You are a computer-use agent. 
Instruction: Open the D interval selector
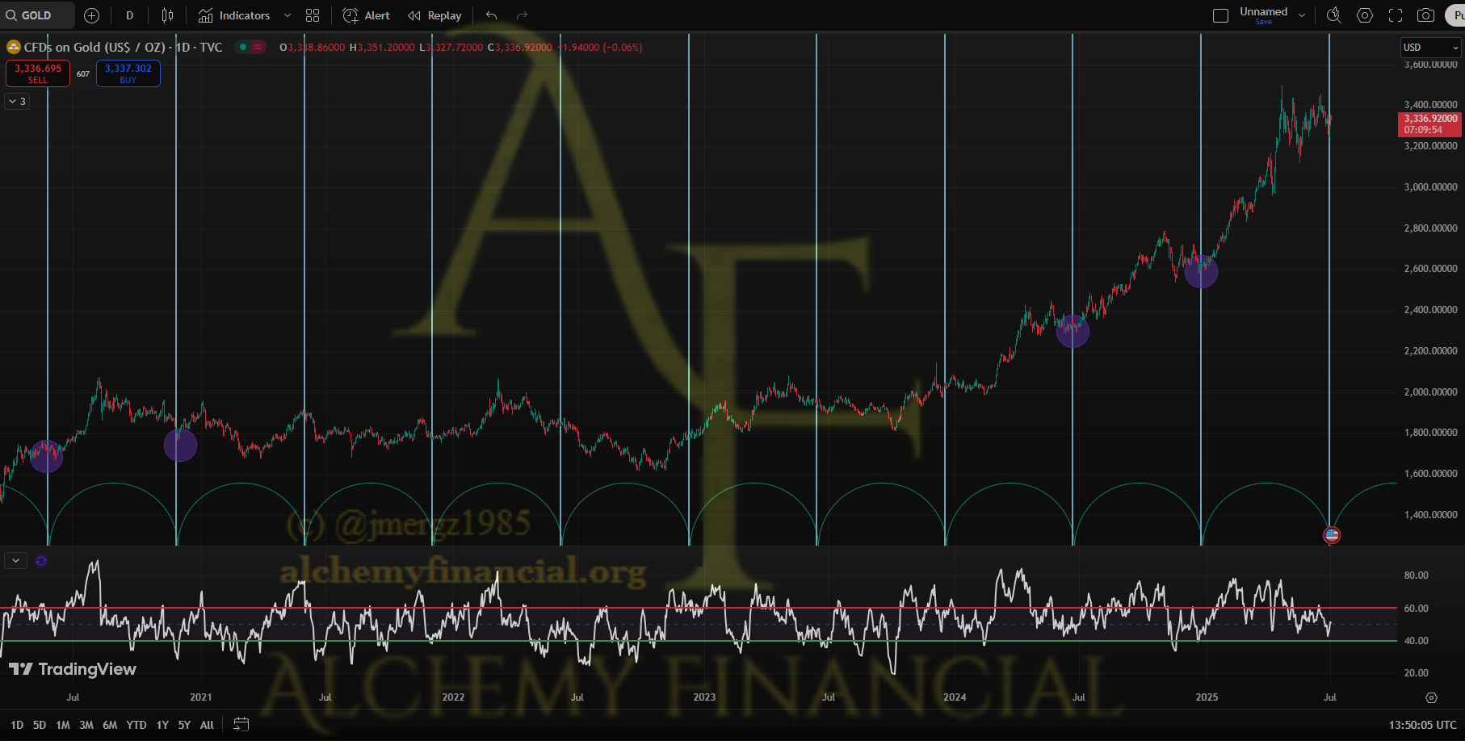click(129, 15)
